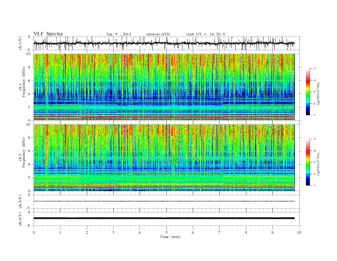
Task: Click tick label "3" on the Time axis
Action: pos(113,232)
